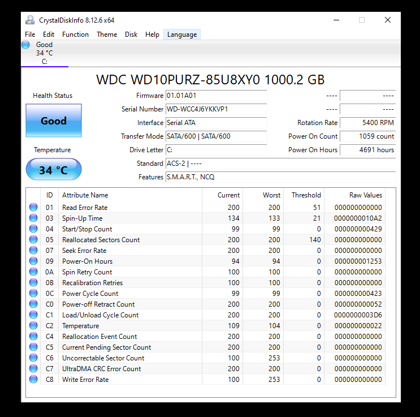Click the 34 °C temperature button

coord(54,170)
